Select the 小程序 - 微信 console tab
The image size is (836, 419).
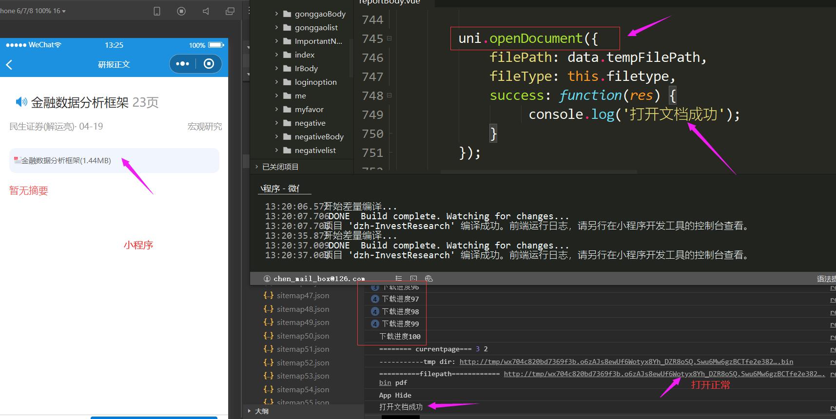coord(280,189)
